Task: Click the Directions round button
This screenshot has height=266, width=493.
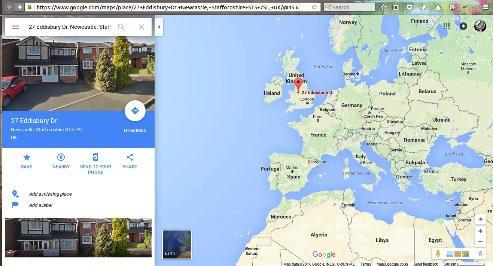Action: (x=135, y=111)
